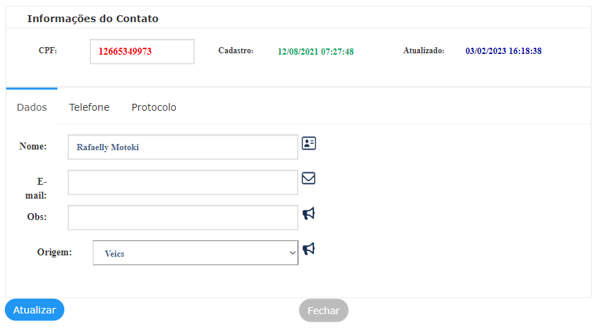Click the Atualizado timestamp 03/02/2023 16:18:38
The width and height of the screenshot is (595, 328).
point(504,51)
